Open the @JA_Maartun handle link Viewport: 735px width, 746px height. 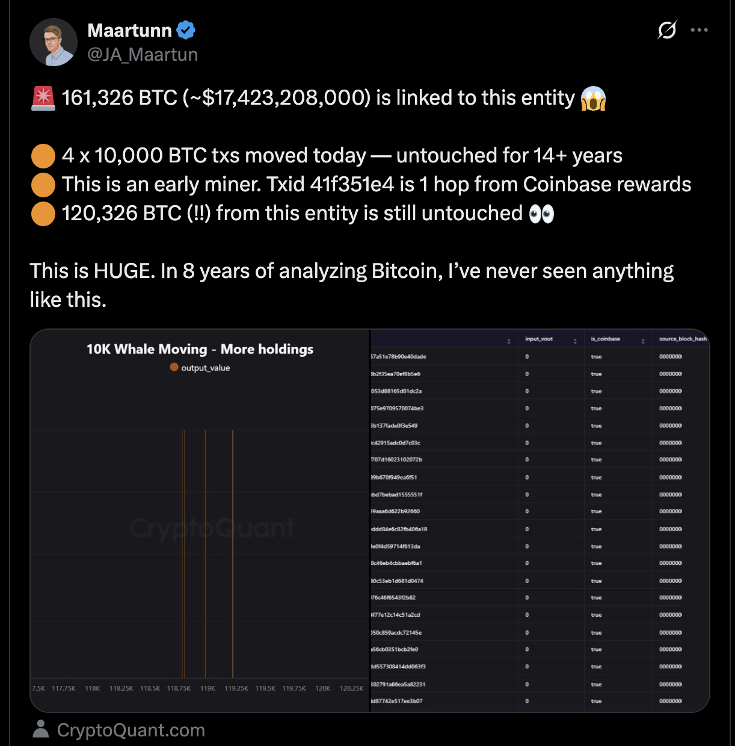point(143,55)
